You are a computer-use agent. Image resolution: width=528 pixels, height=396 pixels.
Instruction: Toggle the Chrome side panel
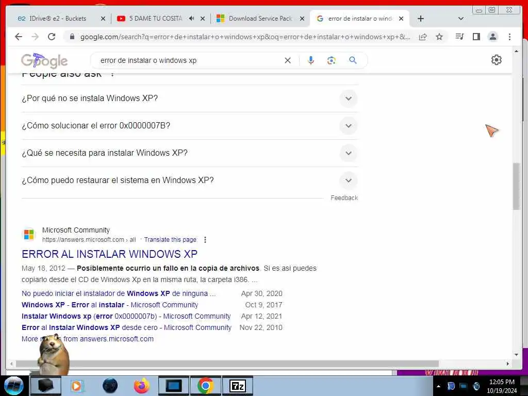(x=476, y=37)
